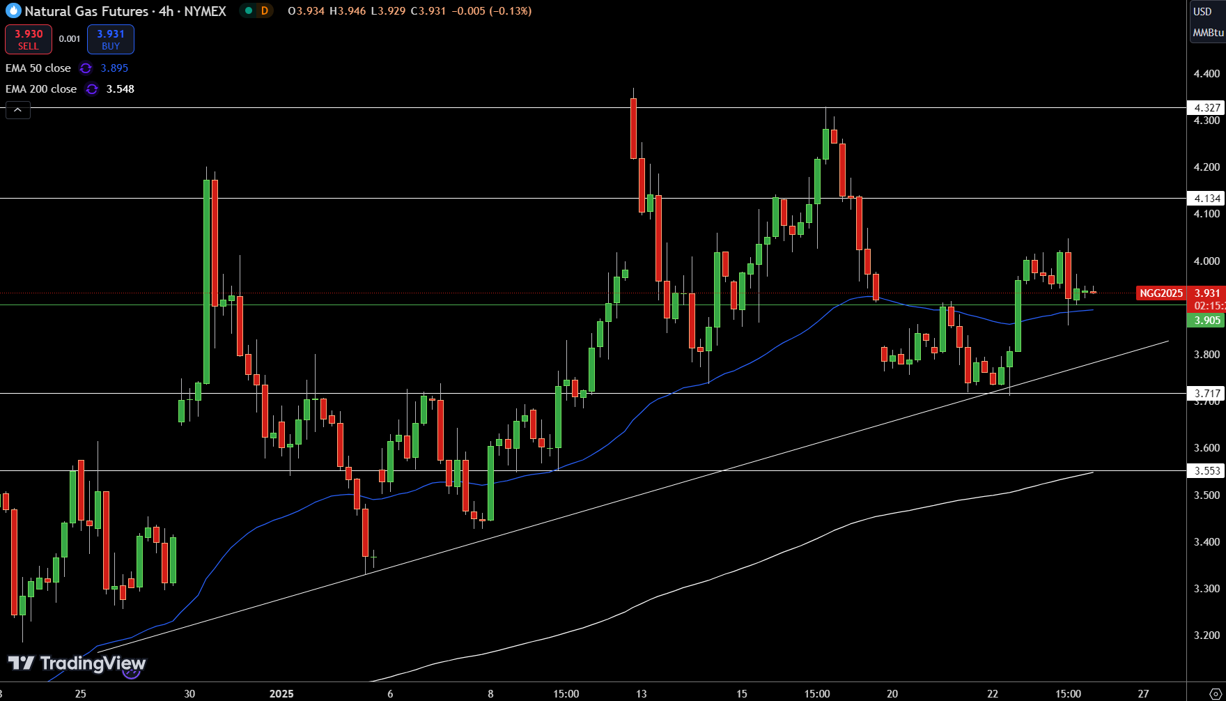Click the EMA 200 value 3.548
This screenshot has width=1226, height=701.
coord(121,89)
